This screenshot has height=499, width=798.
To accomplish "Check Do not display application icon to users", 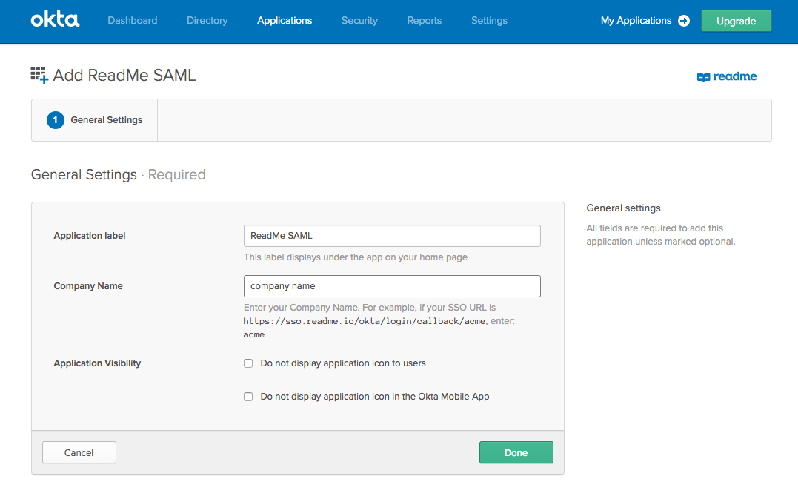I will click(248, 363).
